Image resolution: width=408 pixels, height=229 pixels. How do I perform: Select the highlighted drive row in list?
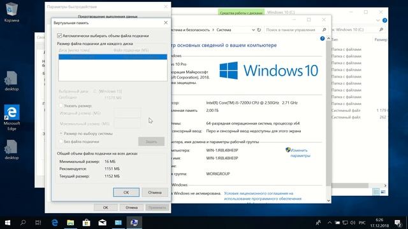click(x=113, y=57)
